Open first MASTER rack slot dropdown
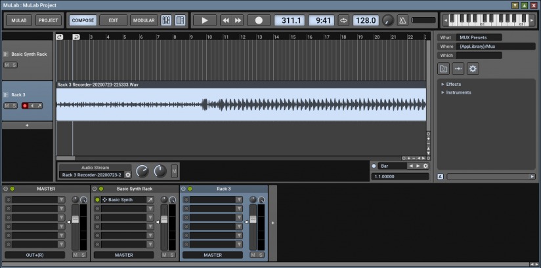541x268 pixels. (61, 200)
